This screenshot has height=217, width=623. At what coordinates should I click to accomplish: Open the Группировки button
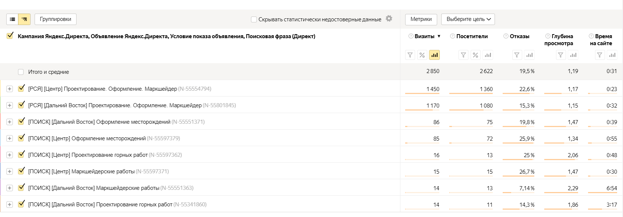pyautogui.click(x=56, y=19)
